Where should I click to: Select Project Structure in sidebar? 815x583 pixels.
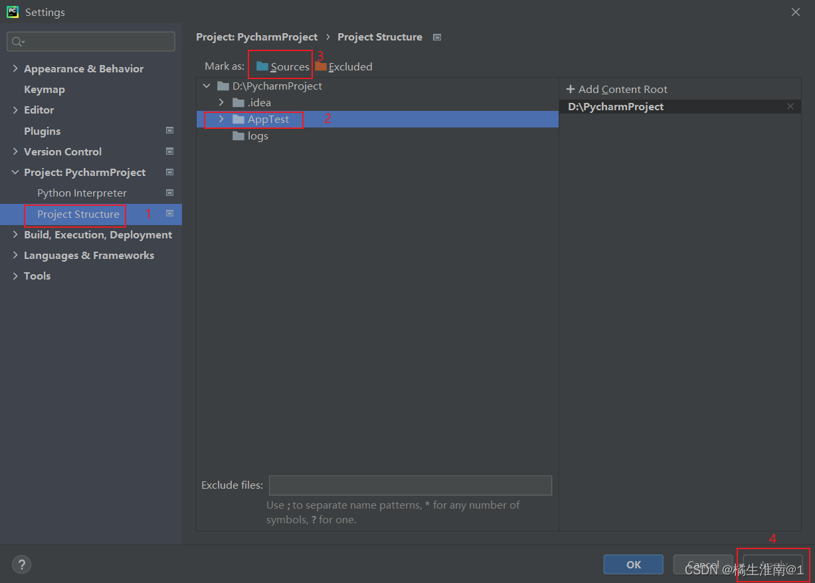click(x=78, y=214)
